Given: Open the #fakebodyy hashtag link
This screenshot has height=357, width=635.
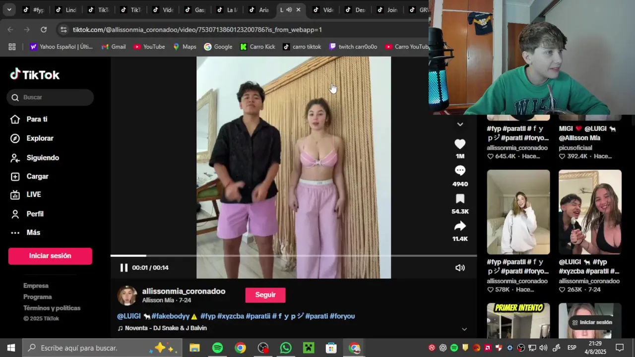Looking at the screenshot, I should 171,316.
